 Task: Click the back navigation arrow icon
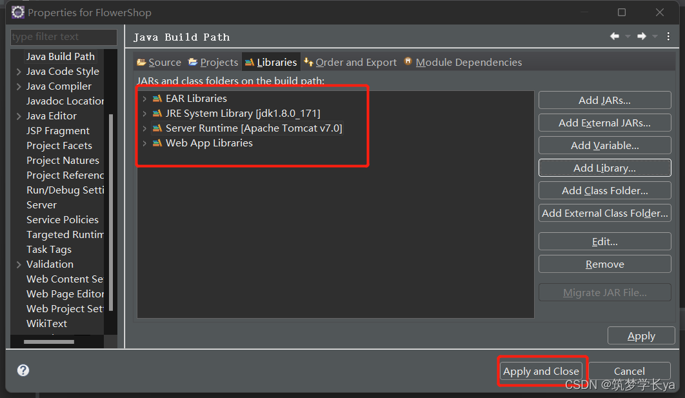615,36
